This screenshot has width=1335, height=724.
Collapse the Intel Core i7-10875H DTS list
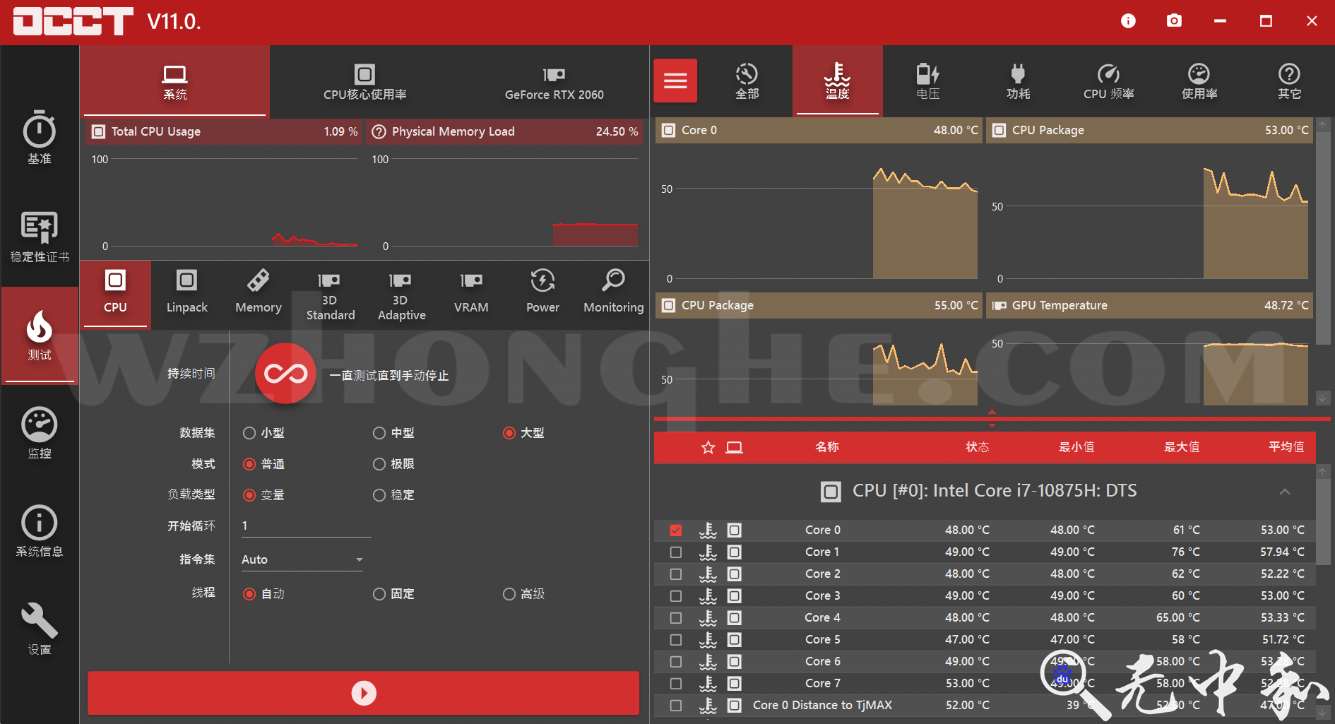1285,490
